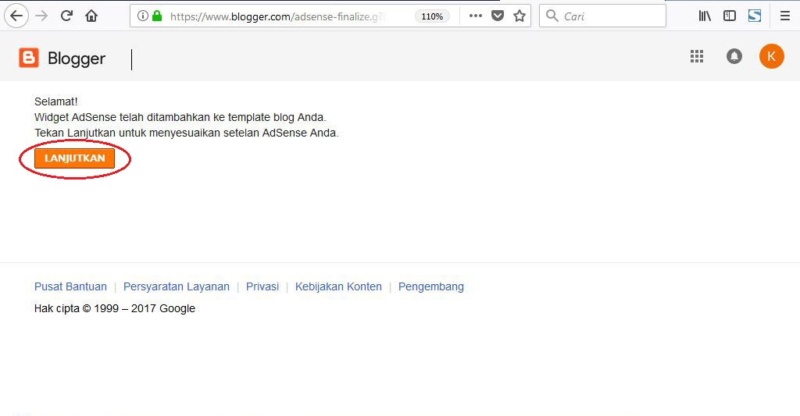Click the orange Blogger logo icon
Image resolution: width=800 pixels, height=416 pixels.
click(29, 58)
